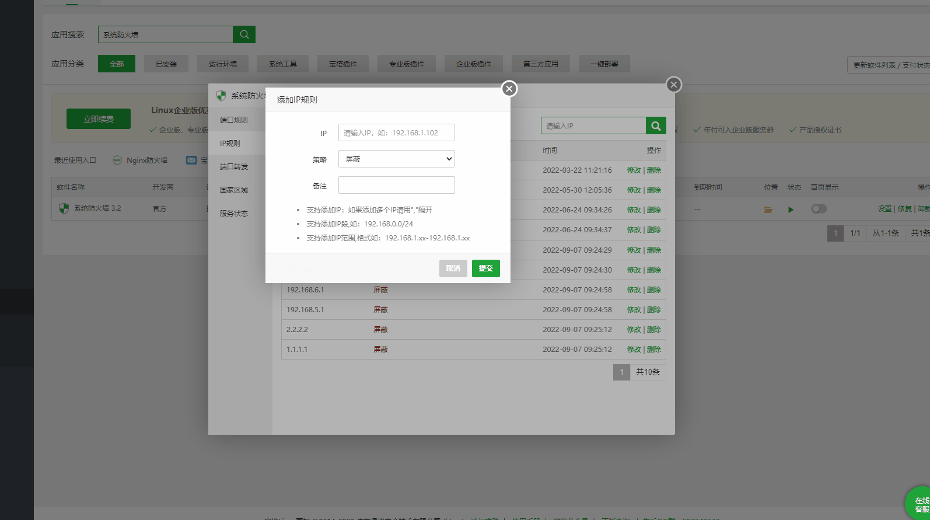Click the 系统防火墙 3.2 shield icon in software list
The image size is (930, 520).
[x=64, y=208]
